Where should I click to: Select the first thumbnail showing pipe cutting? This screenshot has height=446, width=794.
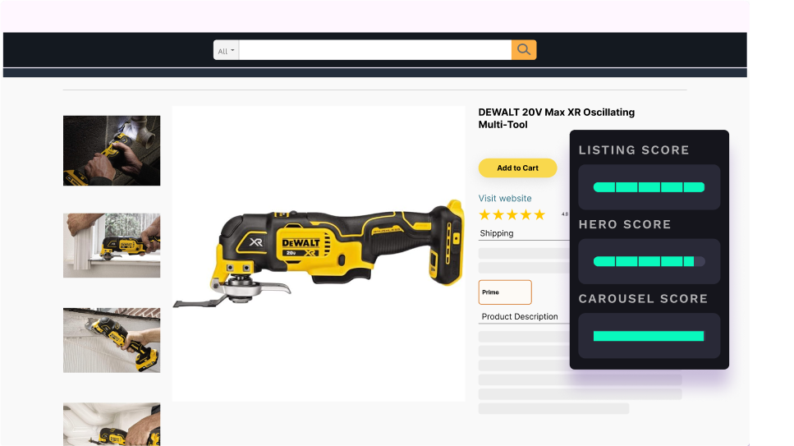(x=112, y=150)
